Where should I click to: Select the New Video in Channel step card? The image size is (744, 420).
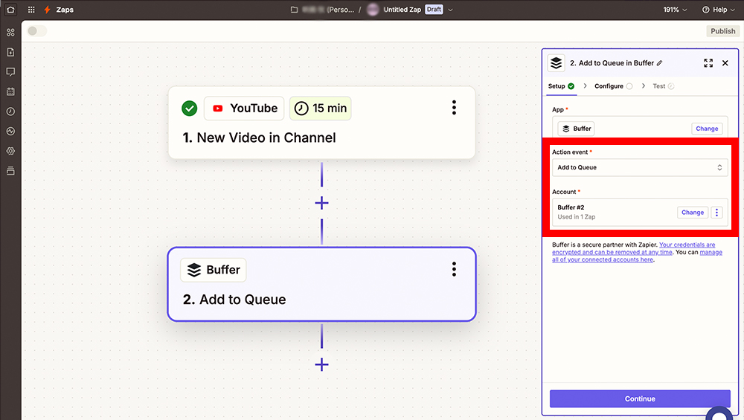pos(321,123)
